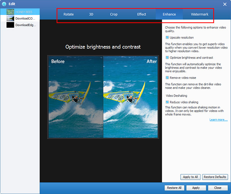Click the Restore All button
Viewport: 231px width, 194px height.
174,188
